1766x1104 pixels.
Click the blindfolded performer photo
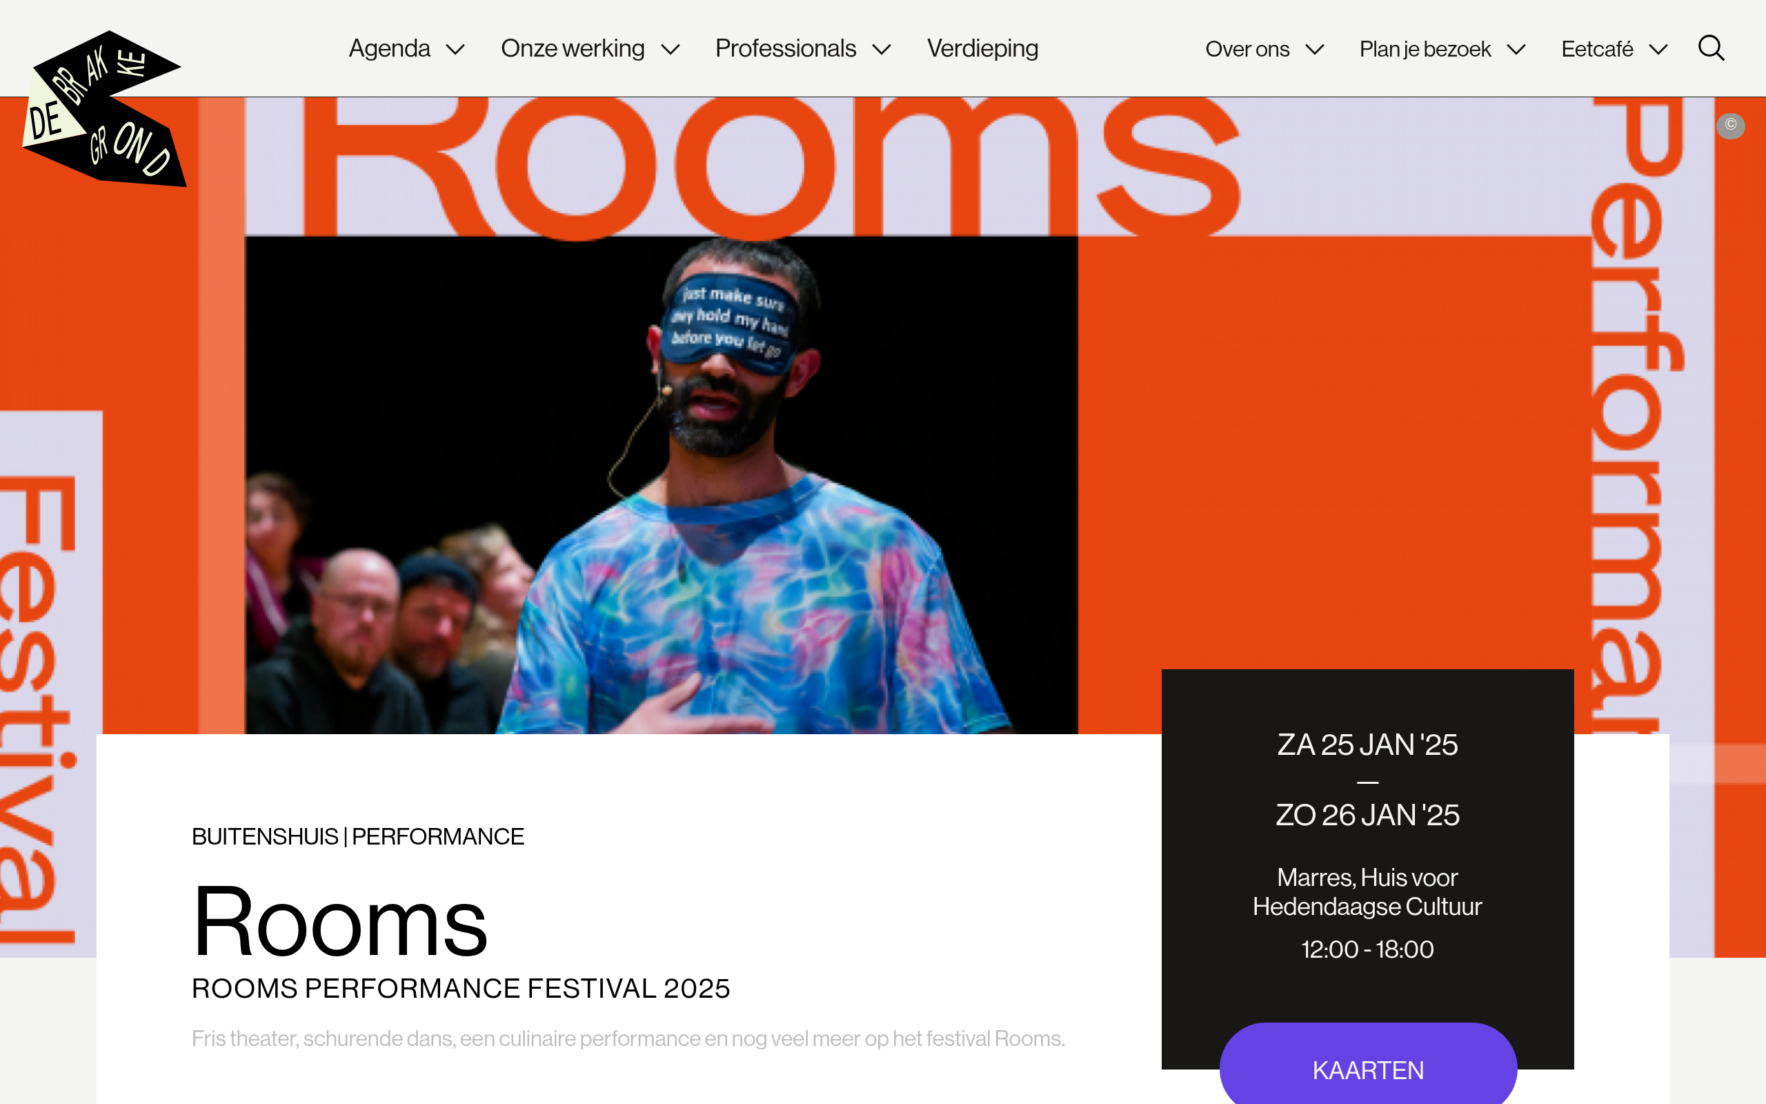[x=661, y=485]
